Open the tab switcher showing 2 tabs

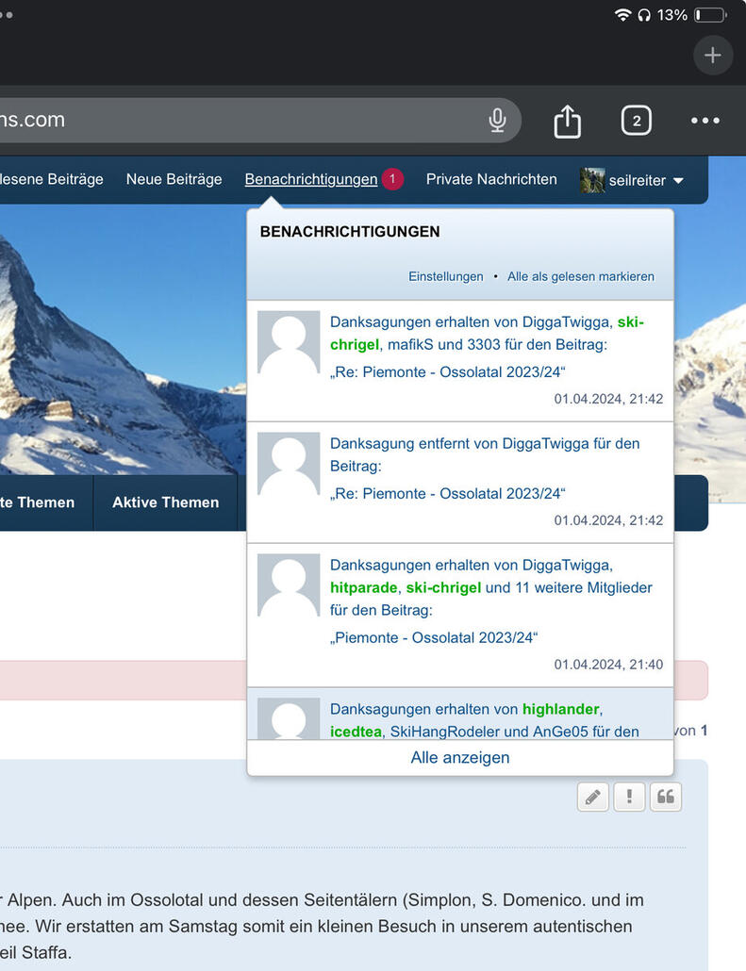click(x=636, y=121)
